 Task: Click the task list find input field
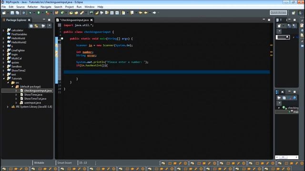click(x=283, y=37)
